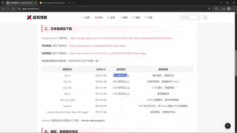Click the 模型版本 column header
This screenshot has height=133, width=237.
67,69
